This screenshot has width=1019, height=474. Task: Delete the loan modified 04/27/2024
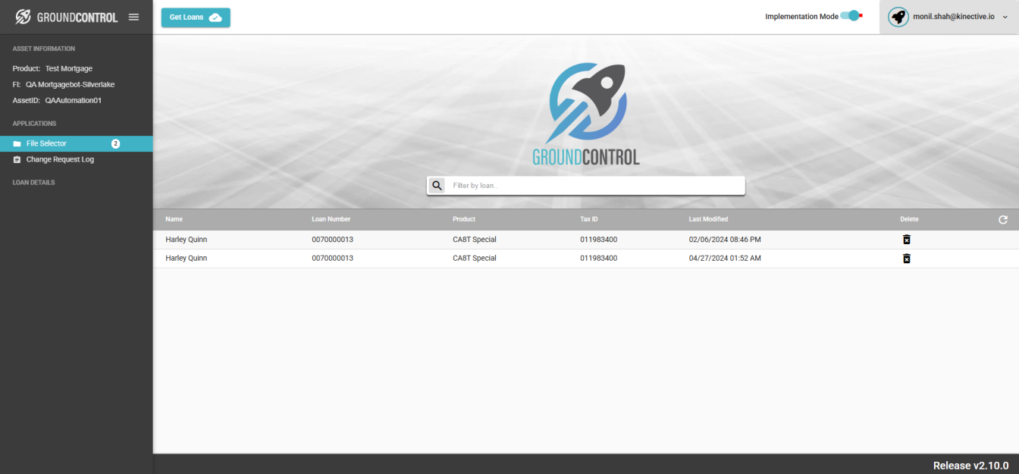coord(906,259)
